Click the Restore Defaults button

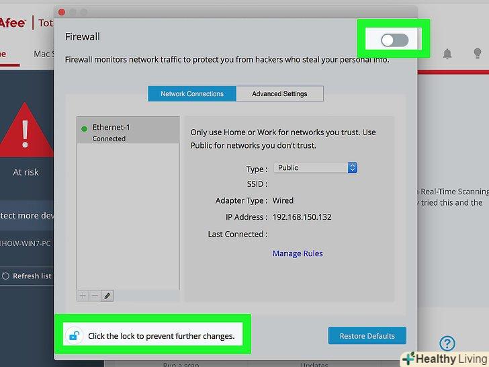(x=367, y=336)
